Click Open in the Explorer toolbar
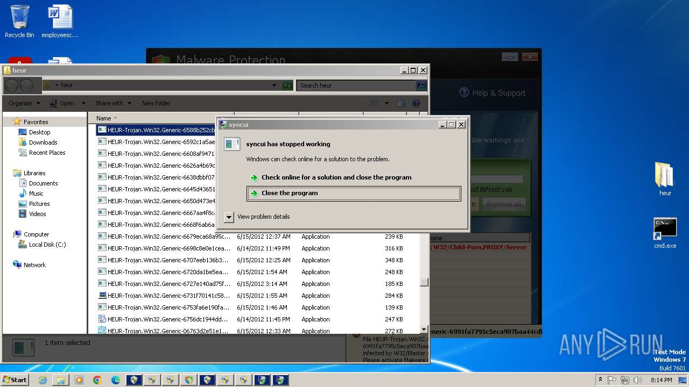The image size is (689, 387). [63, 103]
